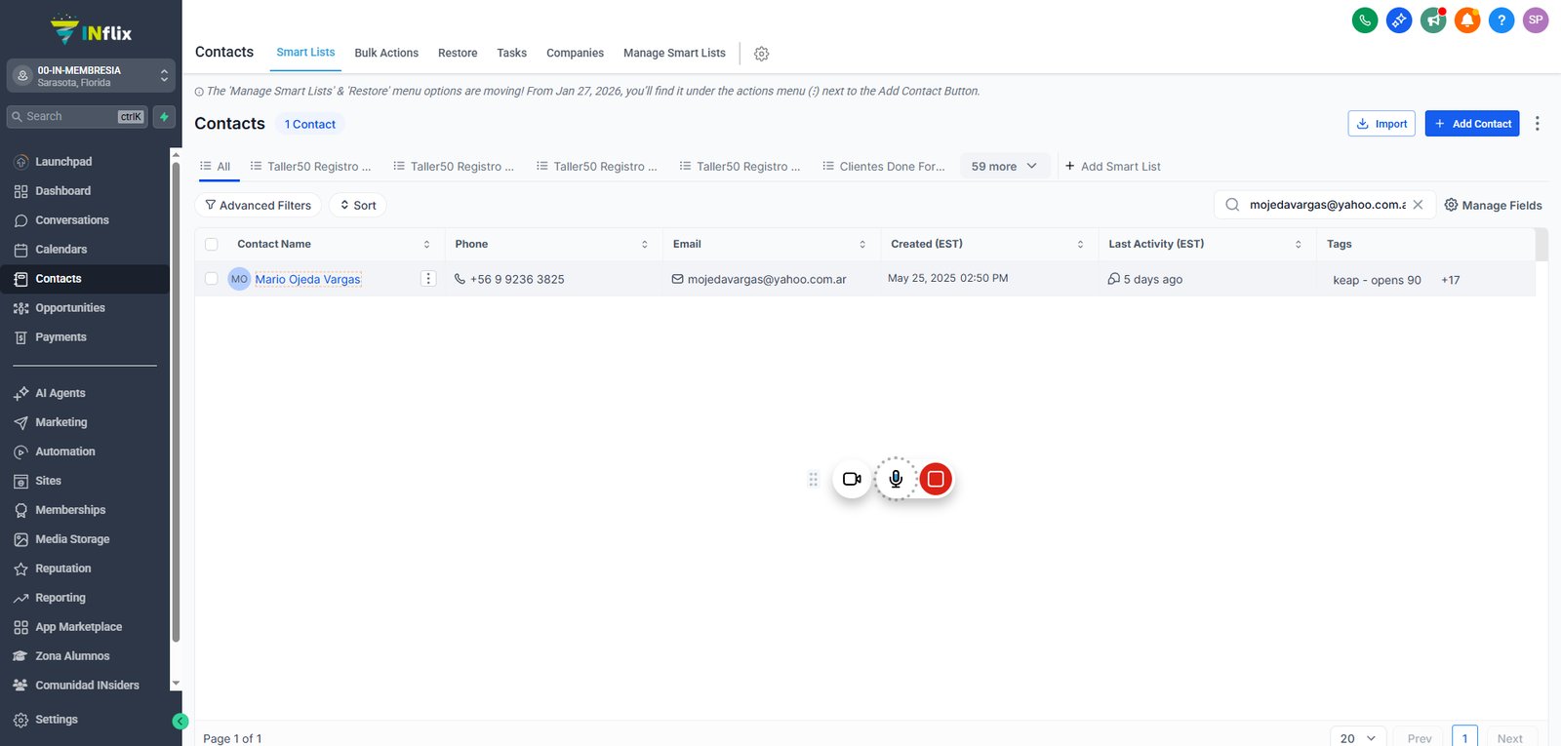Viewport: 1561px width, 746px height.
Task: Open the Companies tab
Action: coord(575,54)
